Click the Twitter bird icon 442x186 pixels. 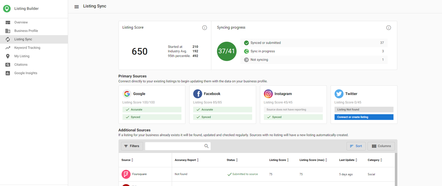(x=339, y=94)
